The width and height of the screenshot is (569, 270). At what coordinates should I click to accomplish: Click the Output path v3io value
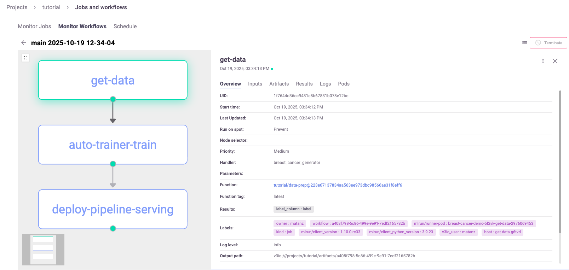pos(344,256)
